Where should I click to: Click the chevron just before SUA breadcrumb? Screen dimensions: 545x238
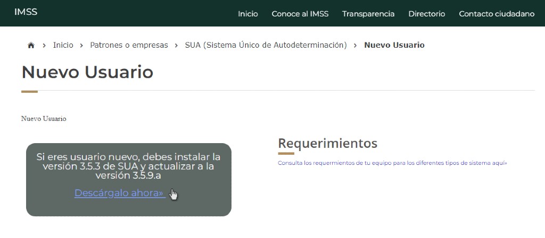click(176, 46)
